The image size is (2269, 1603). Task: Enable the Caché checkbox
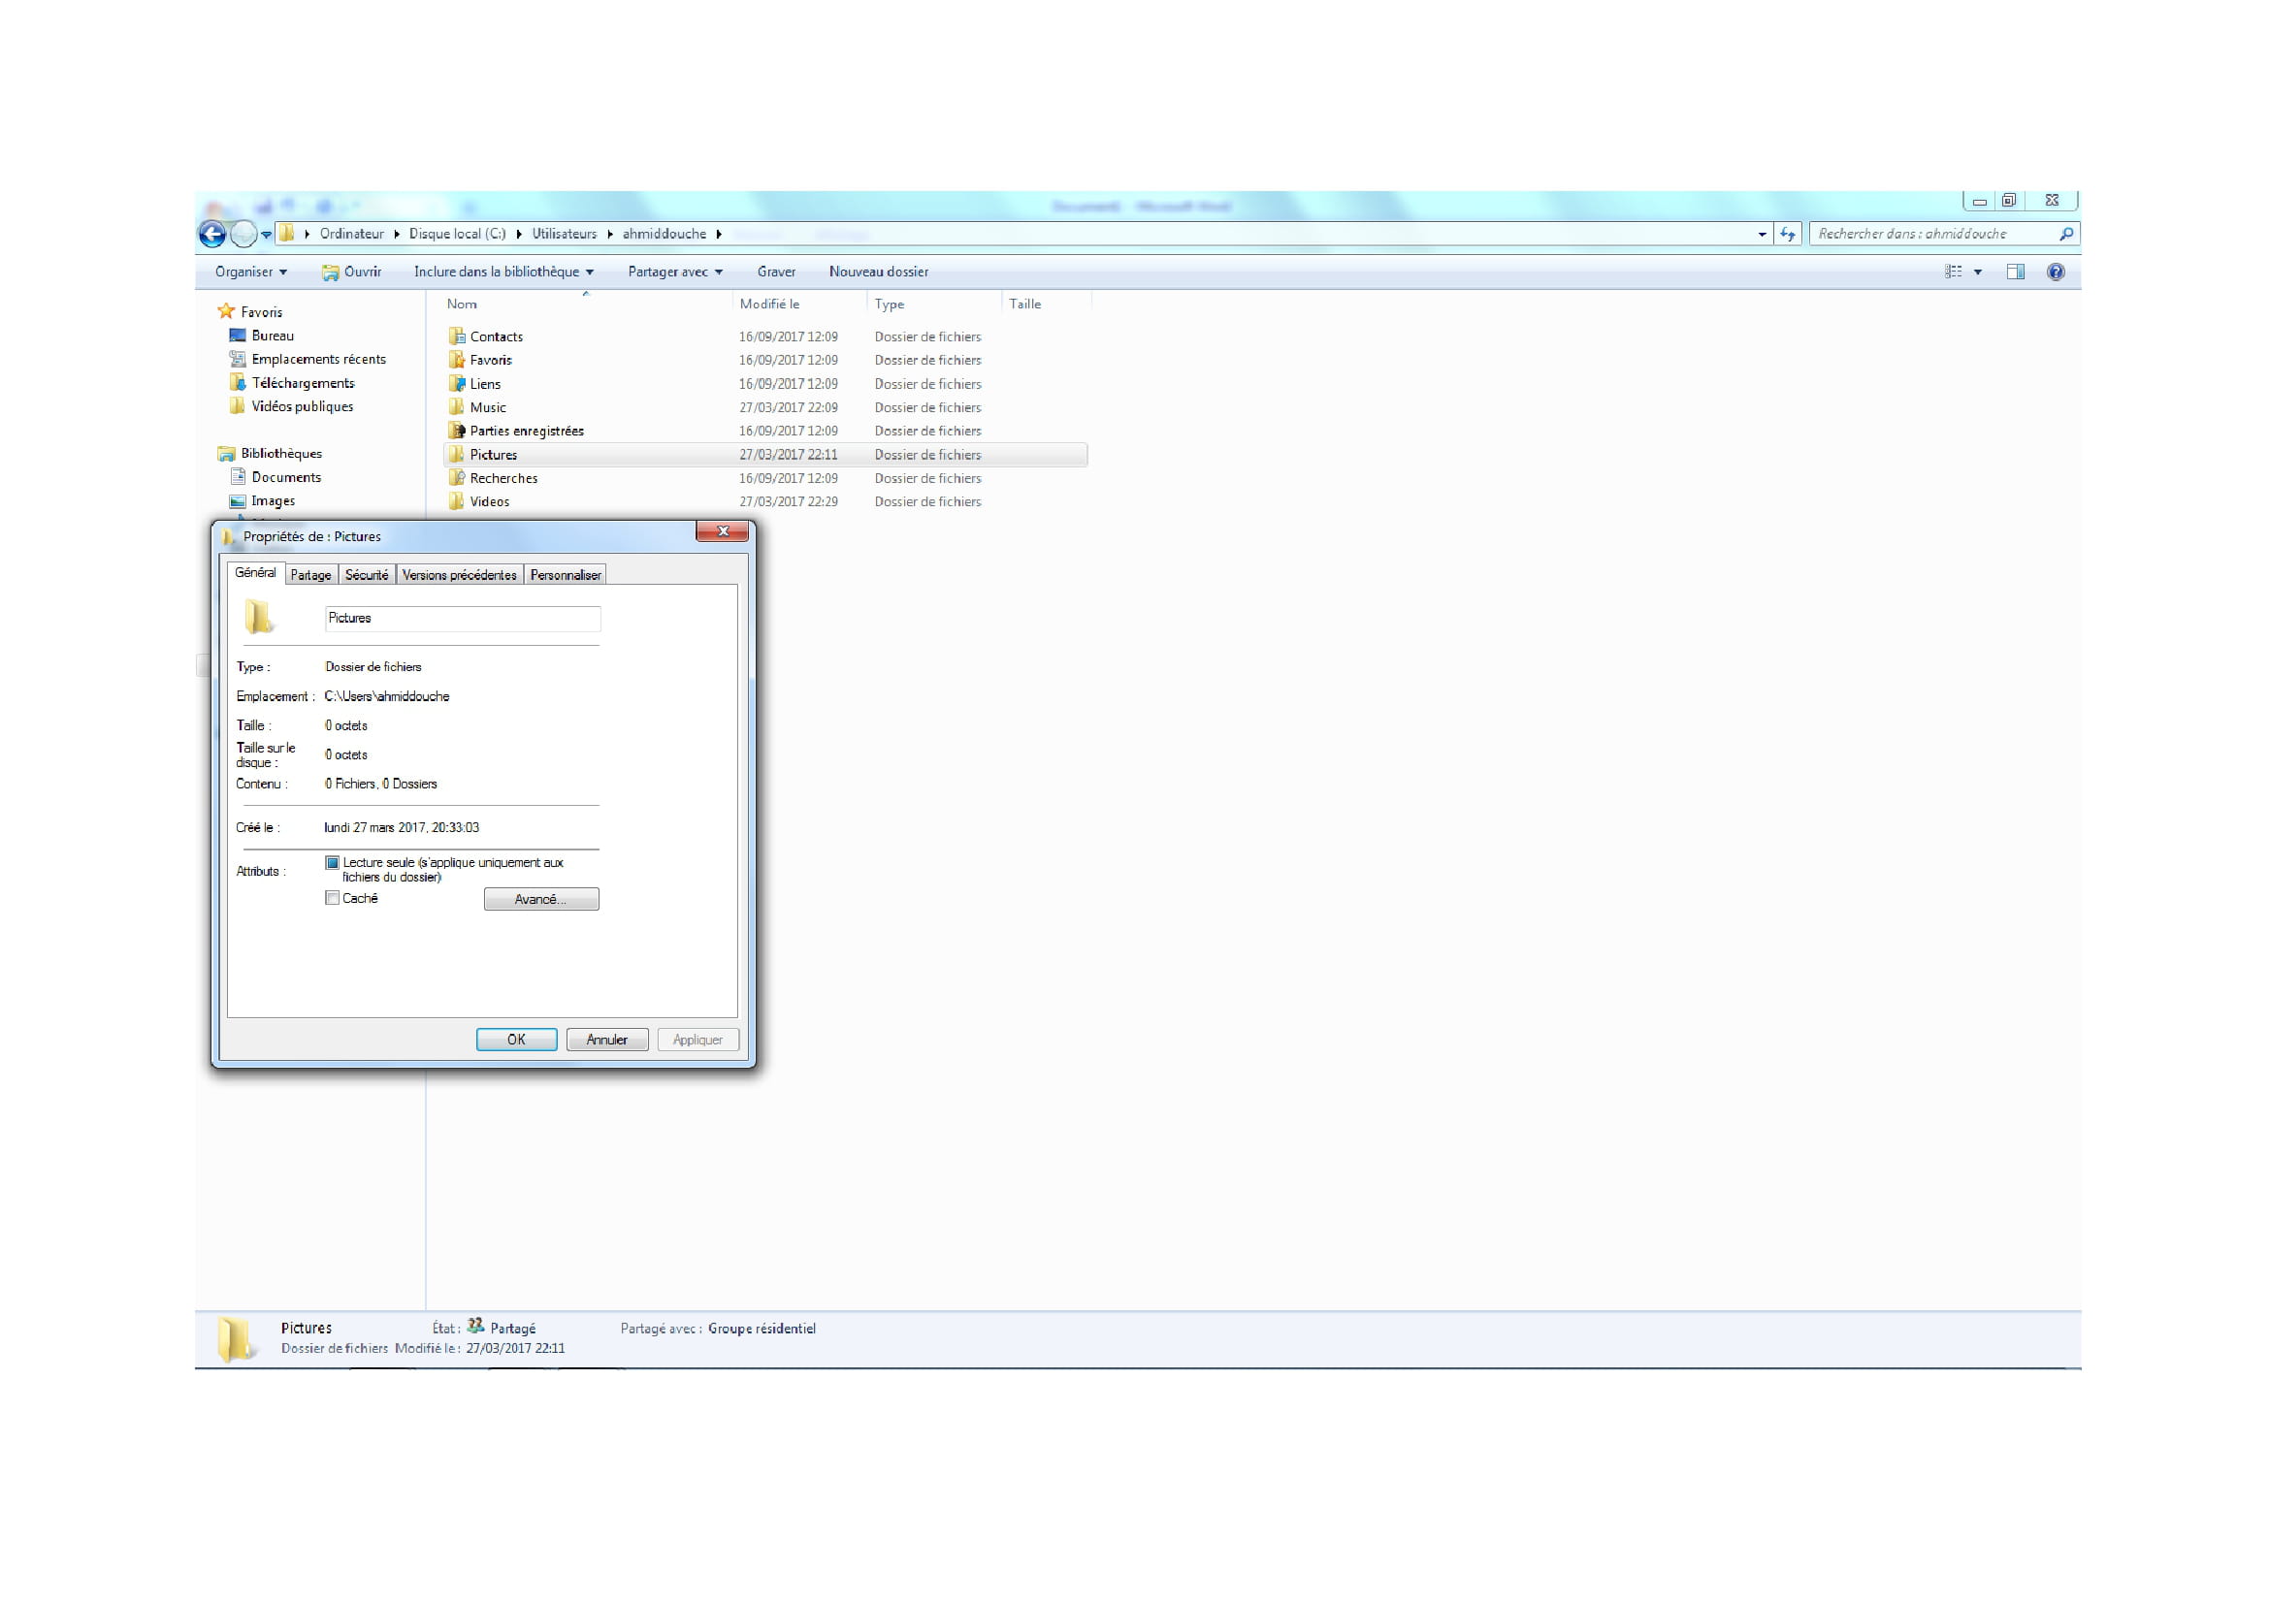(x=333, y=899)
